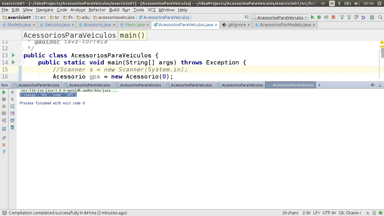Collapse the main method fold marker
This screenshot has width=384, height=216.
21,62
